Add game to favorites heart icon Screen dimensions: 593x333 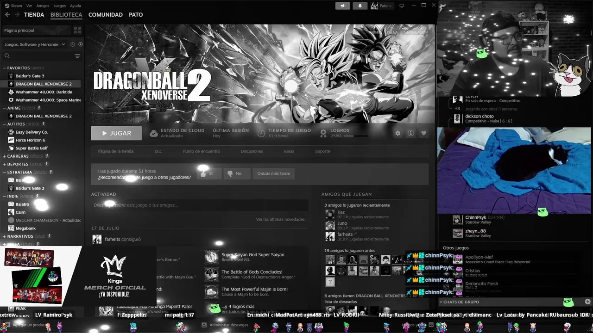point(423,133)
